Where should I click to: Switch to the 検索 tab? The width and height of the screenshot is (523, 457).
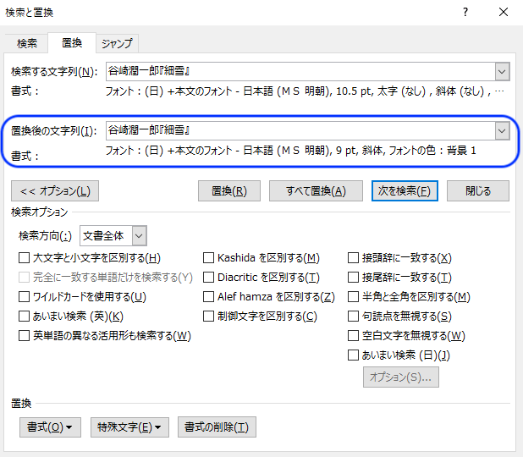27,43
